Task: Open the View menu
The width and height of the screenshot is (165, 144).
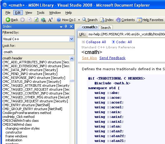Action: (x=29, y=13)
